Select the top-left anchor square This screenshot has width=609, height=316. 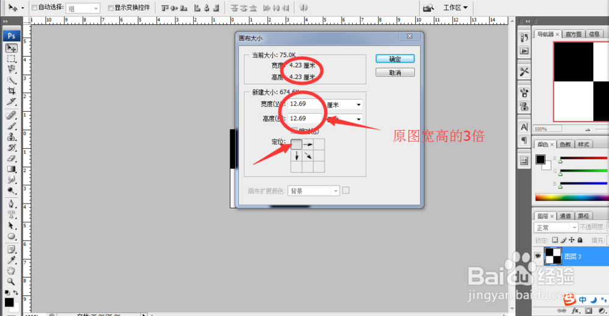pyautogui.click(x=297, y=144)
